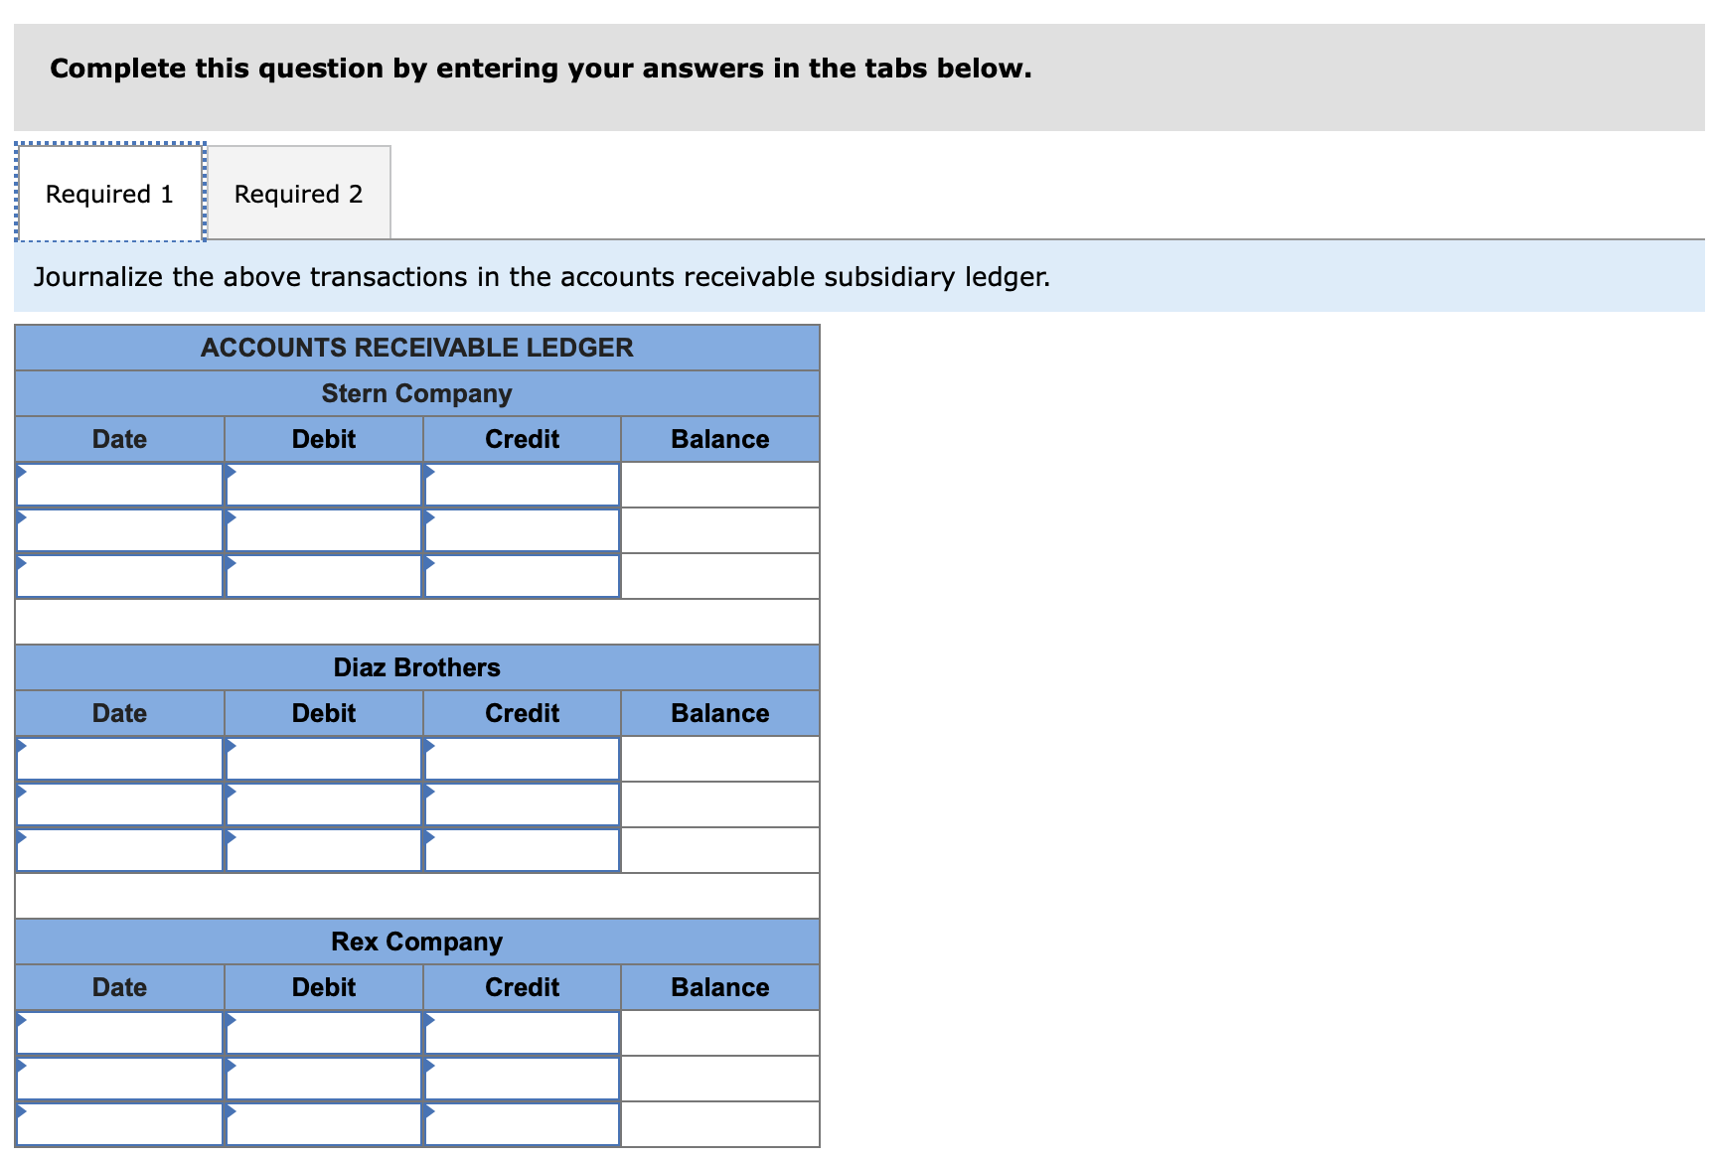Open the first Date dropdown under Stern Company

tap(119, 484)
